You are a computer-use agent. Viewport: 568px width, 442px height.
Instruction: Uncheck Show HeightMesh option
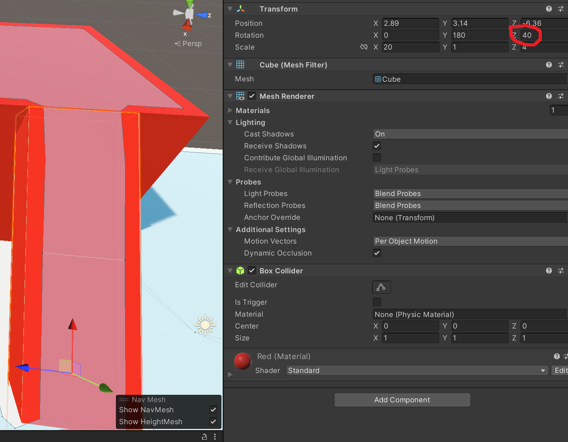coord(213,422)
